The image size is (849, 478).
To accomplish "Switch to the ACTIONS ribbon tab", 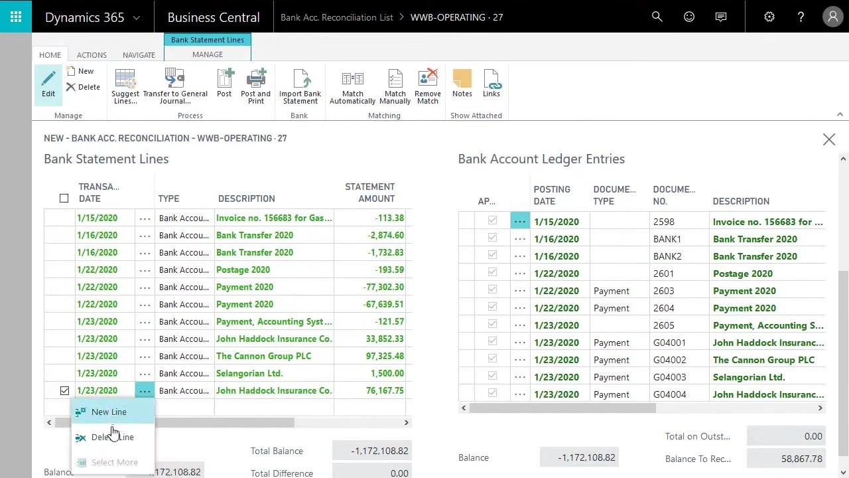I will click(x=92, y=55).
